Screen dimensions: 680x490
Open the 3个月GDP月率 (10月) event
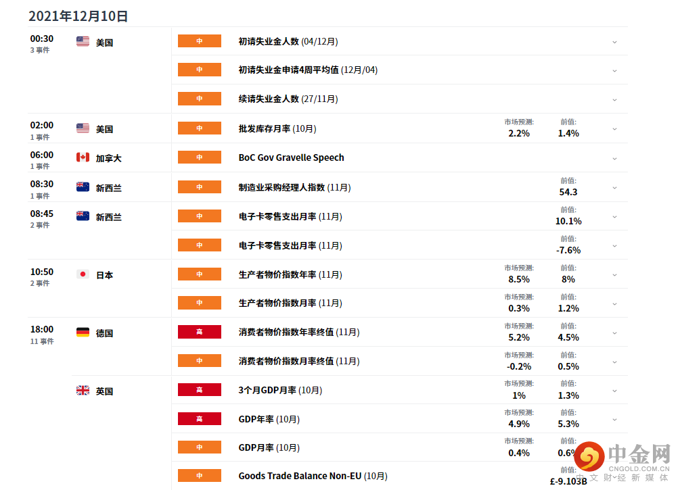tap(280, 391)
